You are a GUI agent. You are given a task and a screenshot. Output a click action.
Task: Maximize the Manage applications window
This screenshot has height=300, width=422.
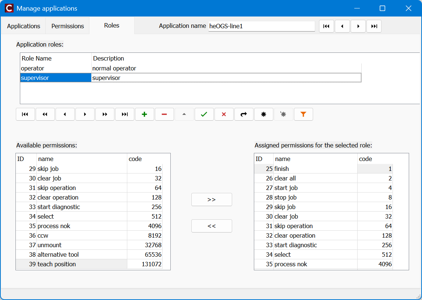382,8
